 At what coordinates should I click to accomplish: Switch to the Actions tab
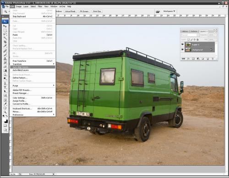click(x=194, y=31)
